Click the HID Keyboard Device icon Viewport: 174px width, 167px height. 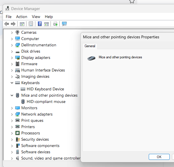(23, 89)
